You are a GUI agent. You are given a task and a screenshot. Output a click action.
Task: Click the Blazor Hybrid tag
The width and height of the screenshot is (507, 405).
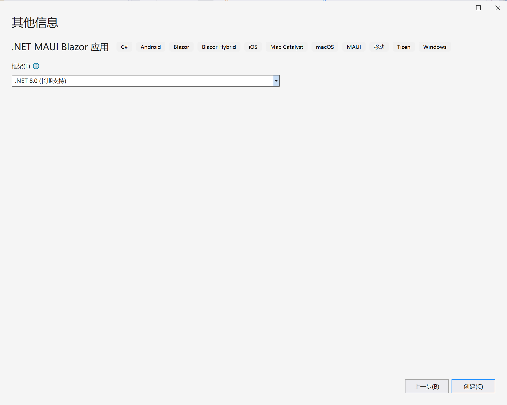point(219,47)
